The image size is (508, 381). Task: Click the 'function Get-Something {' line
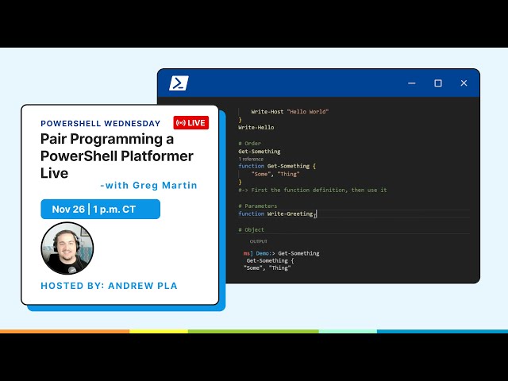point(277,166)
